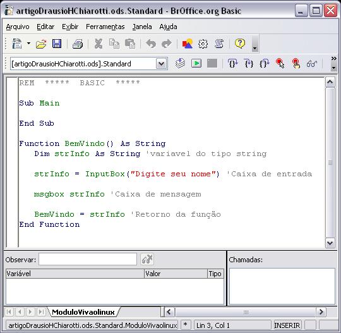
Task: Enable Watch with eyeglasses icon
Action: 312,64
